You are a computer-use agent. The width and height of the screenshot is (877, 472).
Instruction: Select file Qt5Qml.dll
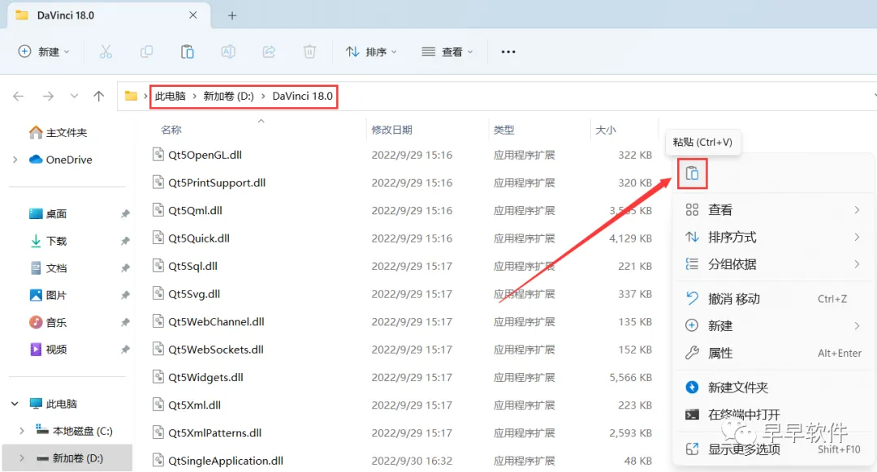click(195, 211)
